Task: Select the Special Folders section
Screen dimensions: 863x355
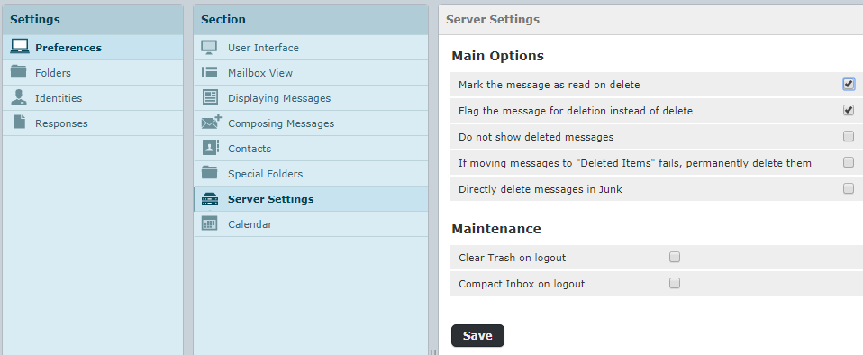Action: pos(311,174)
